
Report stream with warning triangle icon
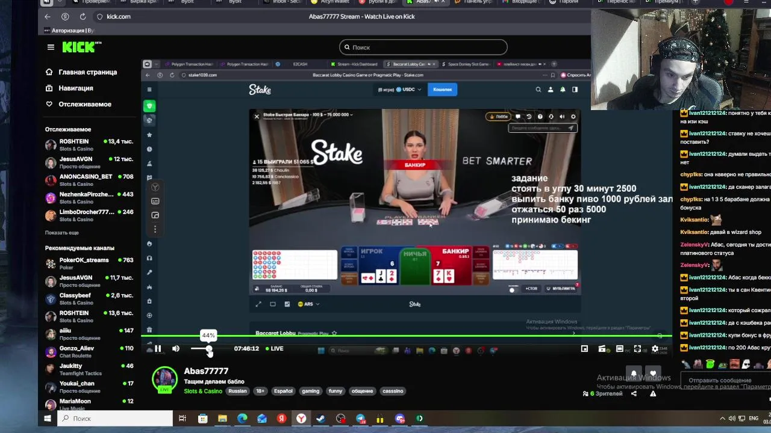[x=653, y=394]
